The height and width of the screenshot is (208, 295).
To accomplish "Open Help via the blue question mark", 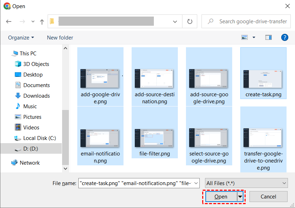I will click(x=284, y=37).
